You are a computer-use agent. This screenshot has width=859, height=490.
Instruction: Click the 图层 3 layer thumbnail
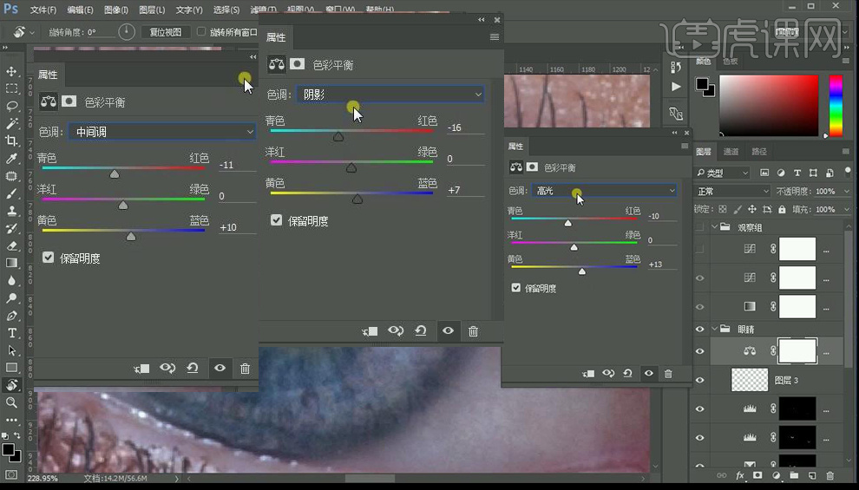[750, 379]
